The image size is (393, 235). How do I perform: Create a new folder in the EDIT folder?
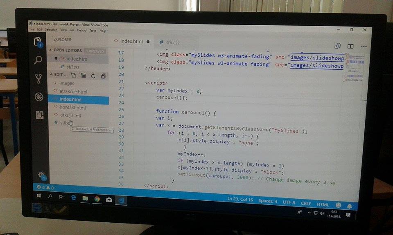(x=83, y=75)
